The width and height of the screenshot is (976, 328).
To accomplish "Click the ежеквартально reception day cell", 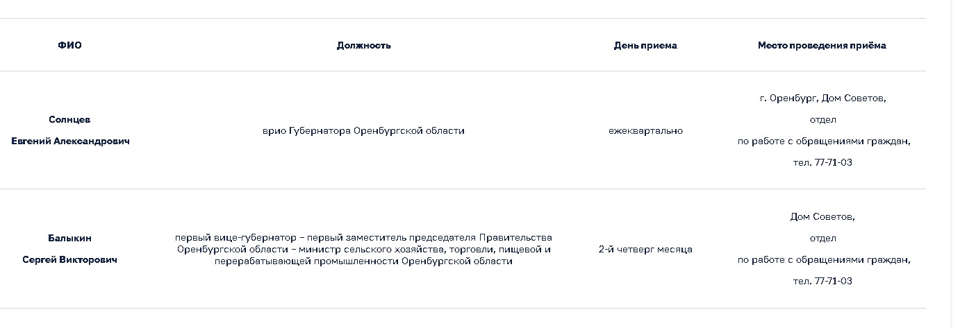I will click(645, 131).
